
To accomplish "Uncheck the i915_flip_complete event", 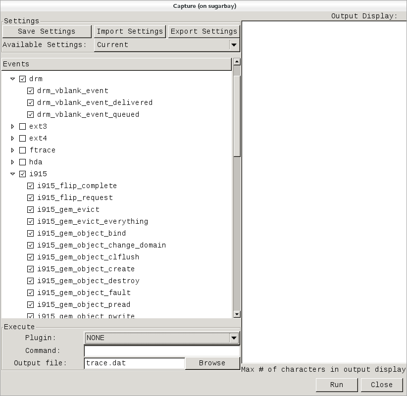I will pos(30,186).
